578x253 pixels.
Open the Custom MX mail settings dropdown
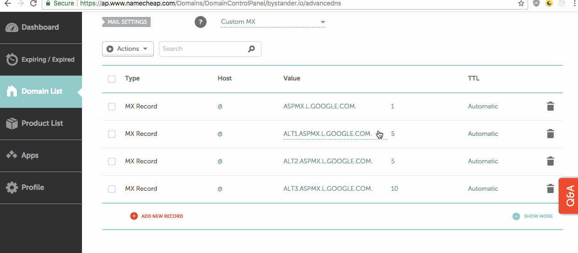click(273, 22)
